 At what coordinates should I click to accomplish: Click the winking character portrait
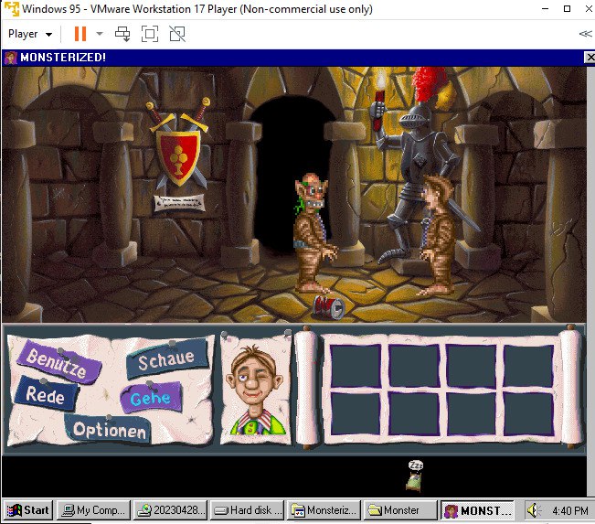255,390
